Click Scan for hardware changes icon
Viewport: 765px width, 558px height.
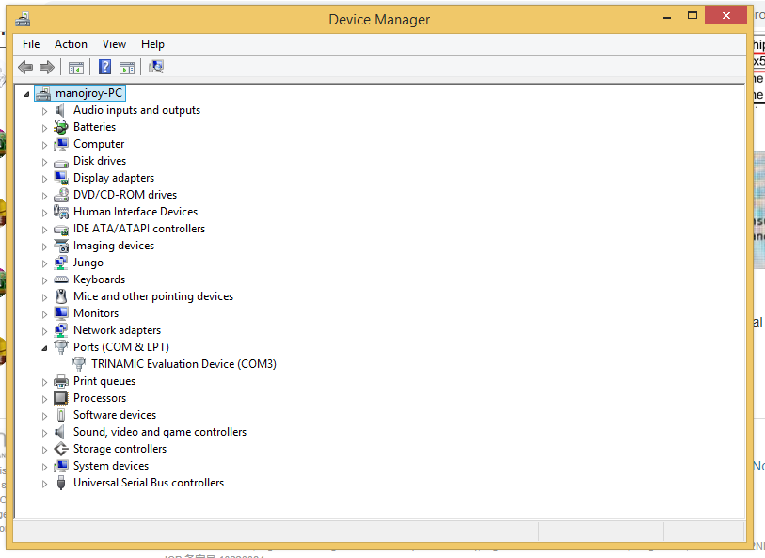[156, 67]
